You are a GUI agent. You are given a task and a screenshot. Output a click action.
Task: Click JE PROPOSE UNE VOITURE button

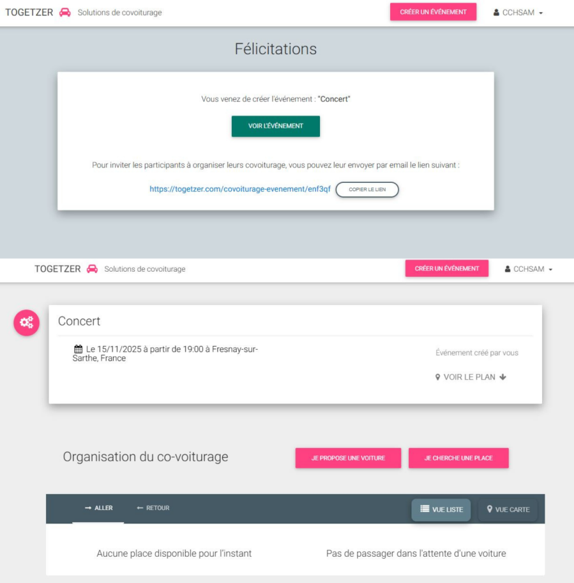pyautogui.click(x=348, y=458)
